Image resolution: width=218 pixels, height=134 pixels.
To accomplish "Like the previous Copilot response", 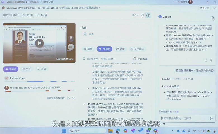I will tap(206, 60).
